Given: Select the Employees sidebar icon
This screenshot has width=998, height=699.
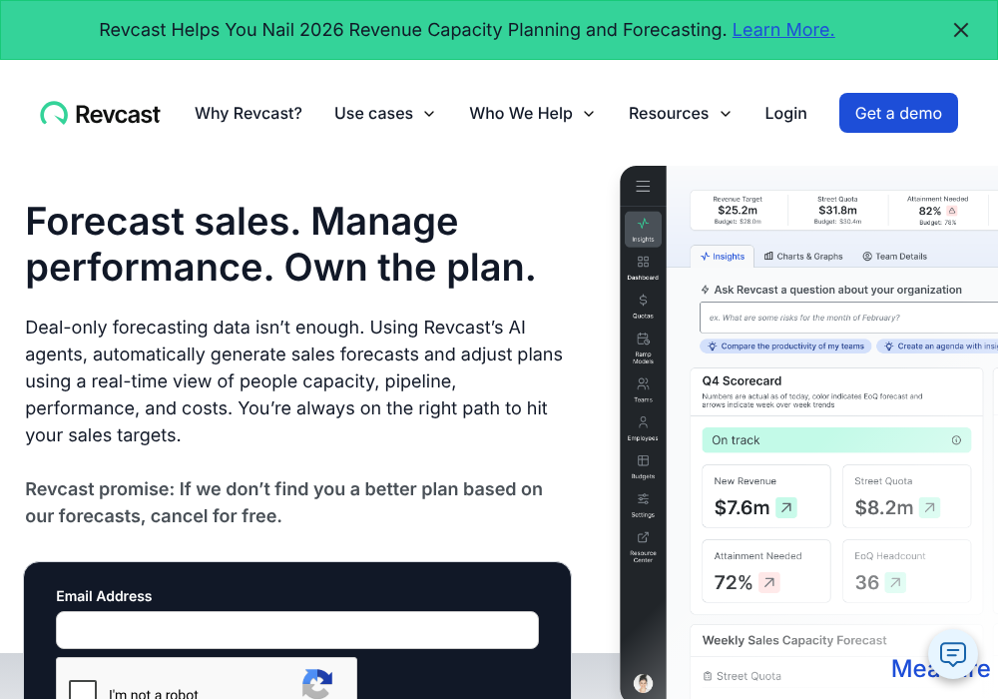Looking at the screenshot, I should pyautogui.click(x=643, y=424).
